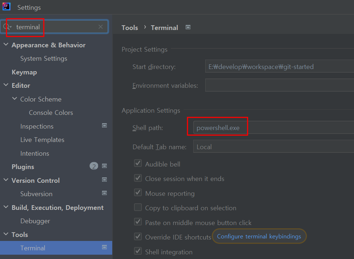
Task: Toggle the Shell integration checkbox
Action: click(138, 251)
